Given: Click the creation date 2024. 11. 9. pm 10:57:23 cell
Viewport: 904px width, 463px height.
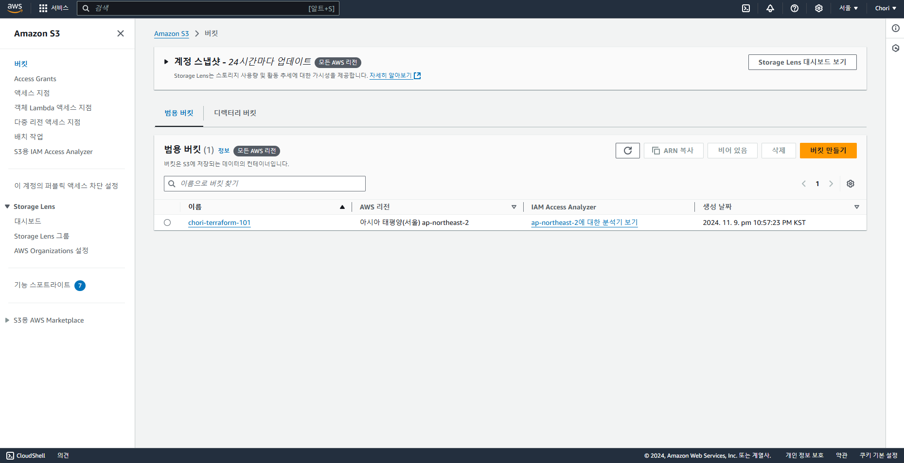Looking at the screenshot, I should coord(754,223).
